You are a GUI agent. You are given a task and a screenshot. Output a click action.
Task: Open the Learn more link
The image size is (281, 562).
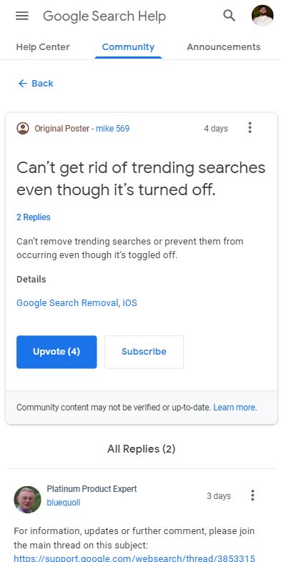(x=235, y=408)
